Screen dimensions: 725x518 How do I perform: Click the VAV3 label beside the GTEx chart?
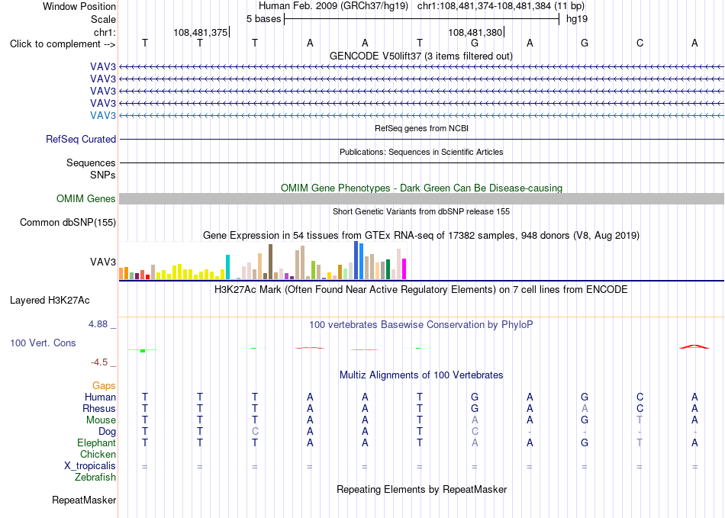pyautogui.click(x=103, y=262)
